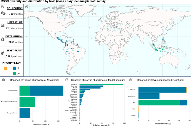Click the orange phylotype I swatch
191x127 pixels.
pyautogui.click(x=5, y=68)
